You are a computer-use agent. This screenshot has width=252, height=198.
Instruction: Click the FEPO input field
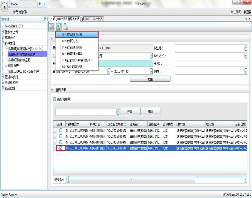pyautogui.click(x=211, y=64)
